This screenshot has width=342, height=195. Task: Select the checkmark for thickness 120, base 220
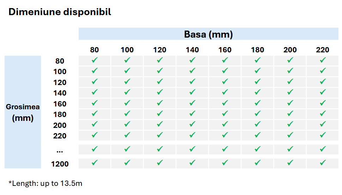coord(323,82)
